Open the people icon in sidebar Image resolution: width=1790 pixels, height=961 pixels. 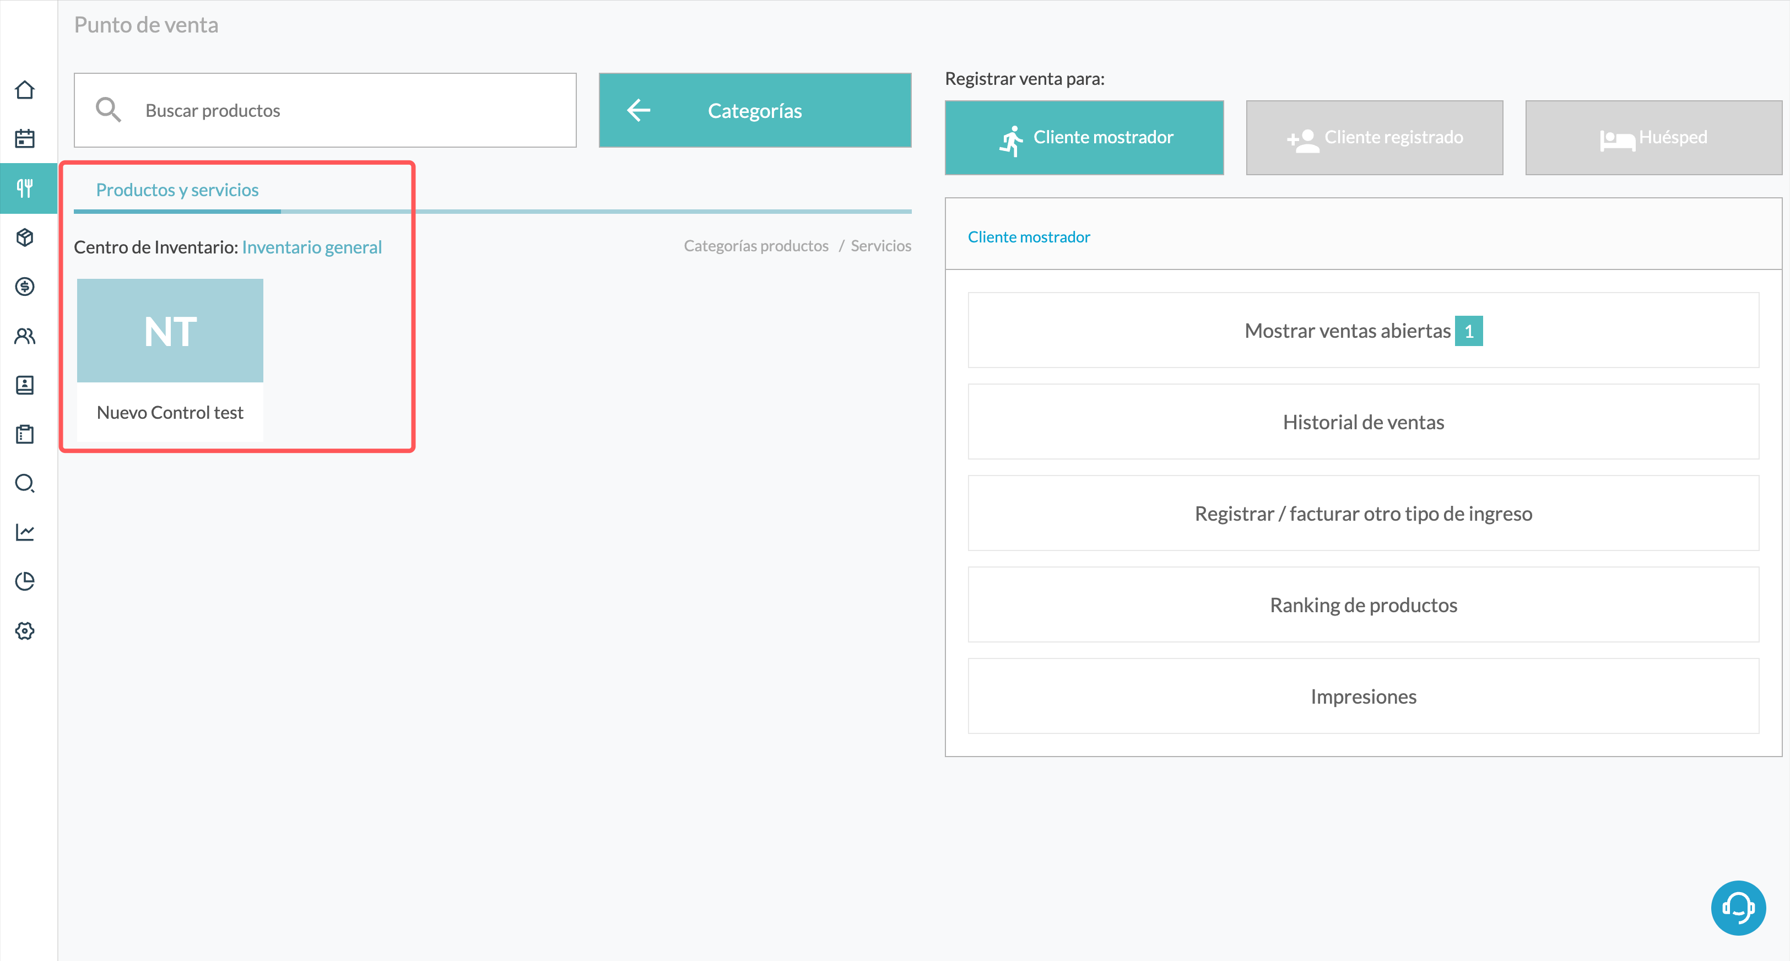click(25, 336)
